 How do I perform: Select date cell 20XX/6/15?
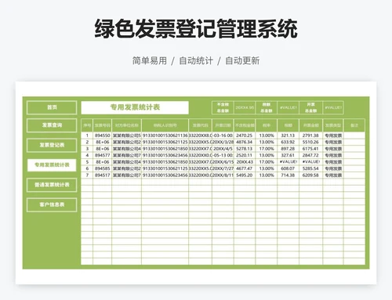coord(223,162)
